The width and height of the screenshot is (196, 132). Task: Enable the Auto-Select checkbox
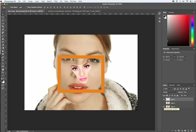(x=9, y=7)
